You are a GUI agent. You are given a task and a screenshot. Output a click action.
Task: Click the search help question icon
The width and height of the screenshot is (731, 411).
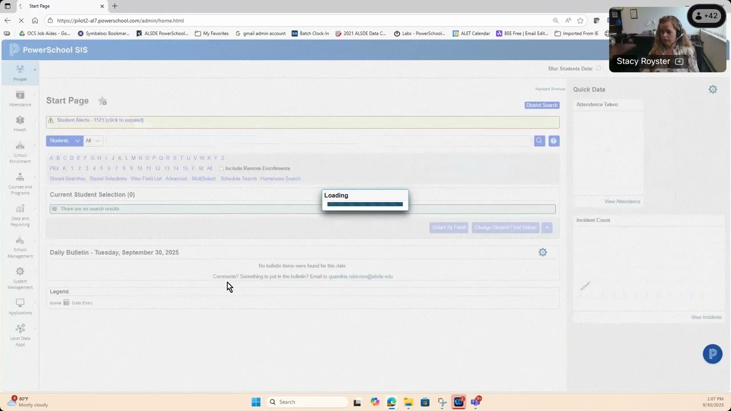553,140
